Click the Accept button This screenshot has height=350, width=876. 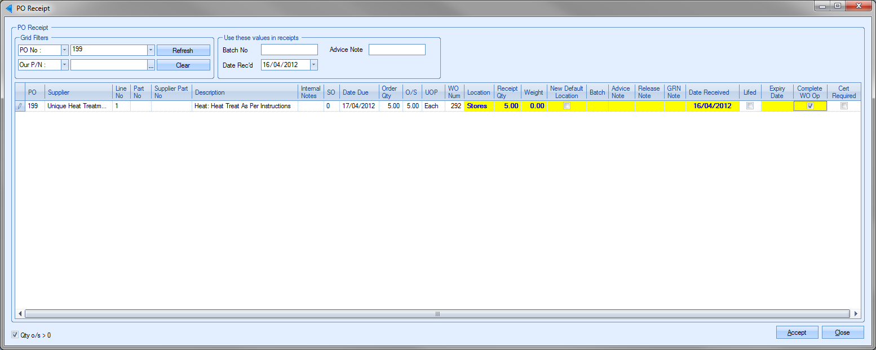coord(797,333)
